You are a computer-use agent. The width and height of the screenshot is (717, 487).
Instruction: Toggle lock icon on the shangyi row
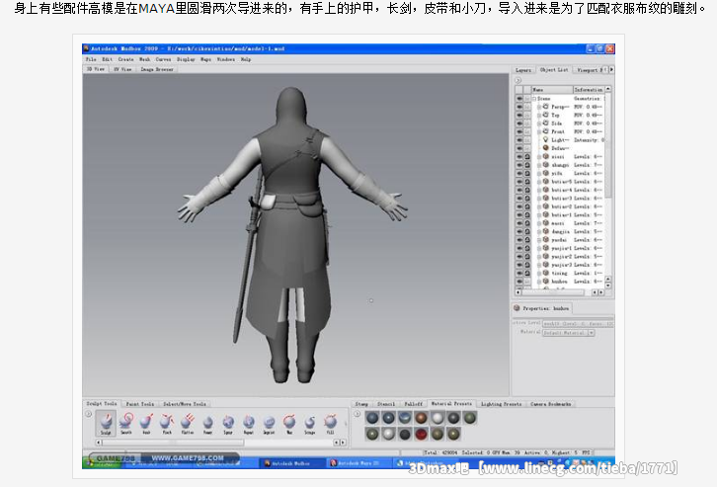point(527,165)
